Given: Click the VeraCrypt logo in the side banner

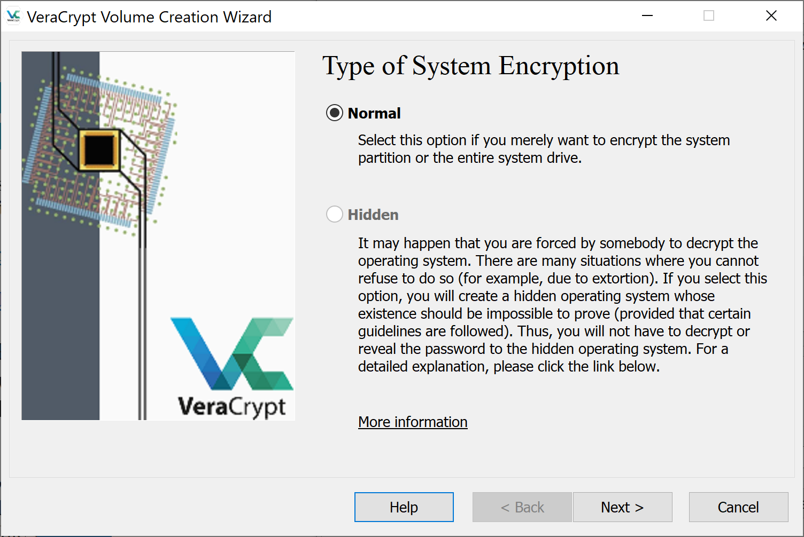Looking at the screenshot, I should coord(232,367).
